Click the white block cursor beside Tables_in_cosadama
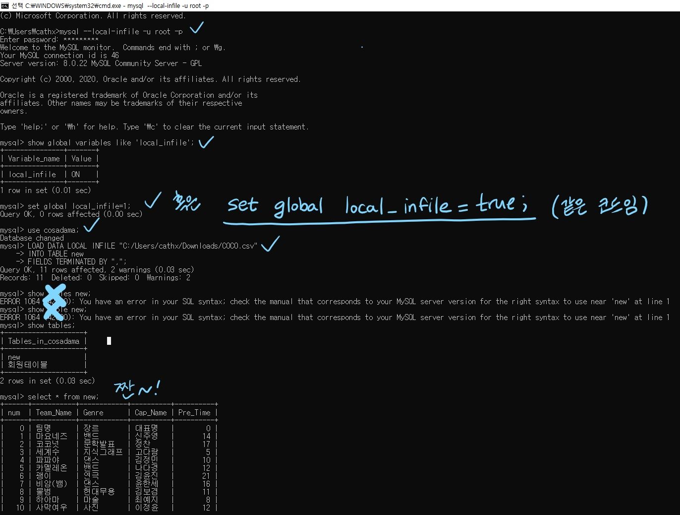 (x=109, y=341)
